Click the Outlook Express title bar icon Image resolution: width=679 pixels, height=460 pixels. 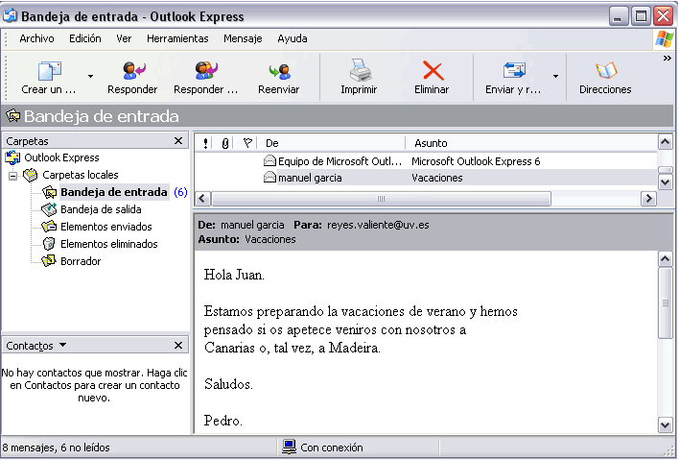click(x=10, y=16)
